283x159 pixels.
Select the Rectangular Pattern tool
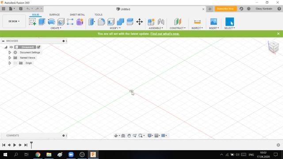pos(70,22)
